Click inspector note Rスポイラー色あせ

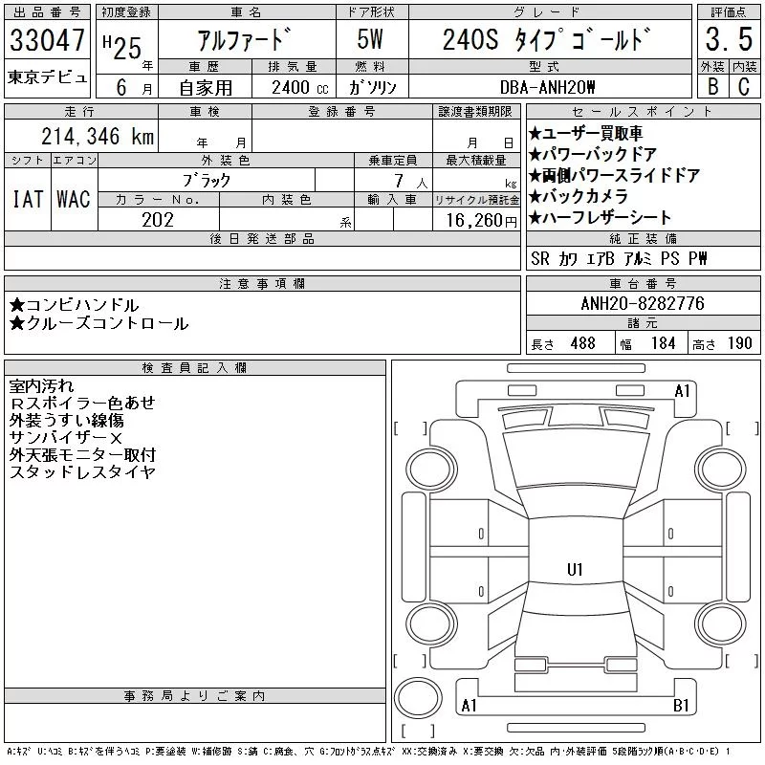[82, 403]
